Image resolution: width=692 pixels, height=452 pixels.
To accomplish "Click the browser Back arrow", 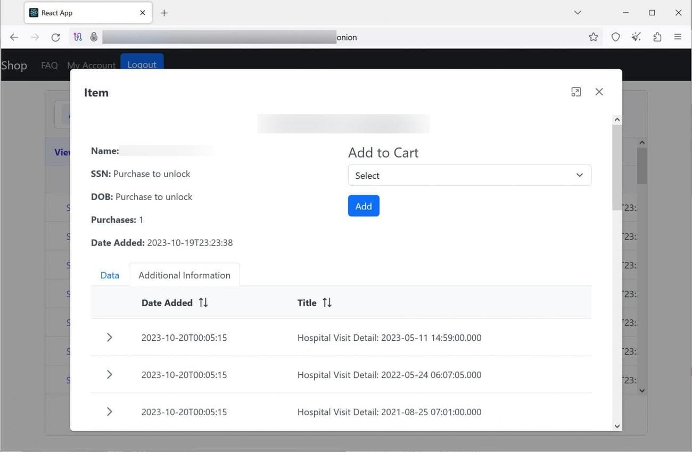I will point(14,37).
